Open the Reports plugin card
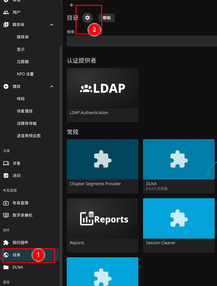The width and height of the screenshot is (217, 286). pyautogui.click(x=102, y=226)
